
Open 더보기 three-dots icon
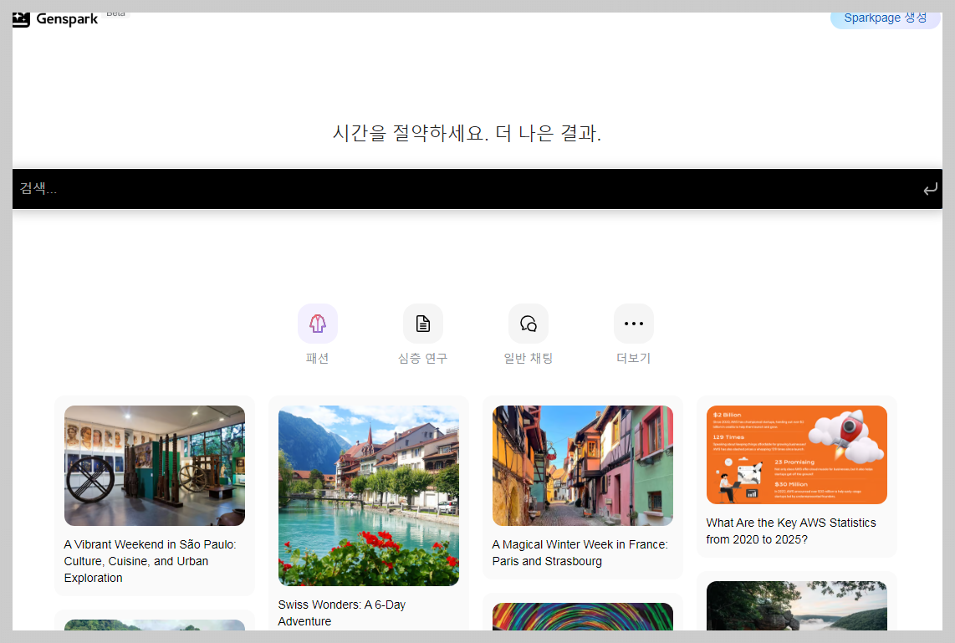(633, 324)
